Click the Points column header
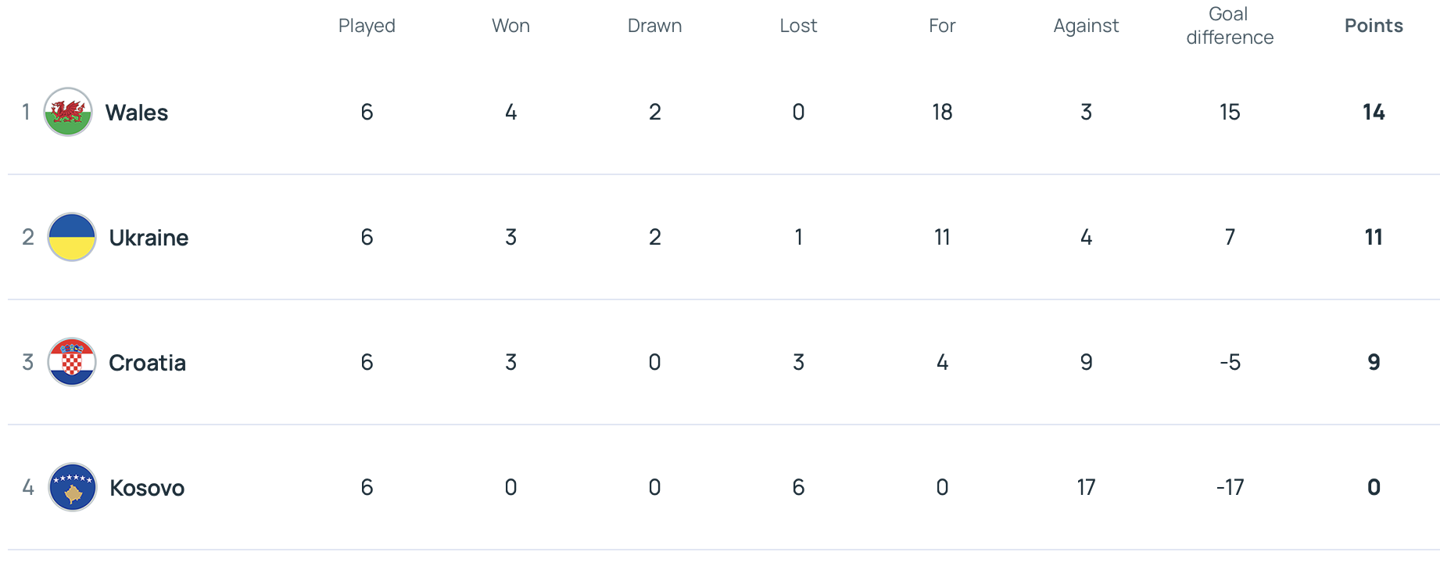1440x577 pixels. click(1374, 26)
